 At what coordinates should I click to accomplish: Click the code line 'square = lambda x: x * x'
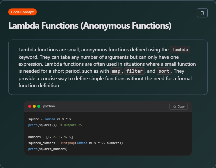50,119
